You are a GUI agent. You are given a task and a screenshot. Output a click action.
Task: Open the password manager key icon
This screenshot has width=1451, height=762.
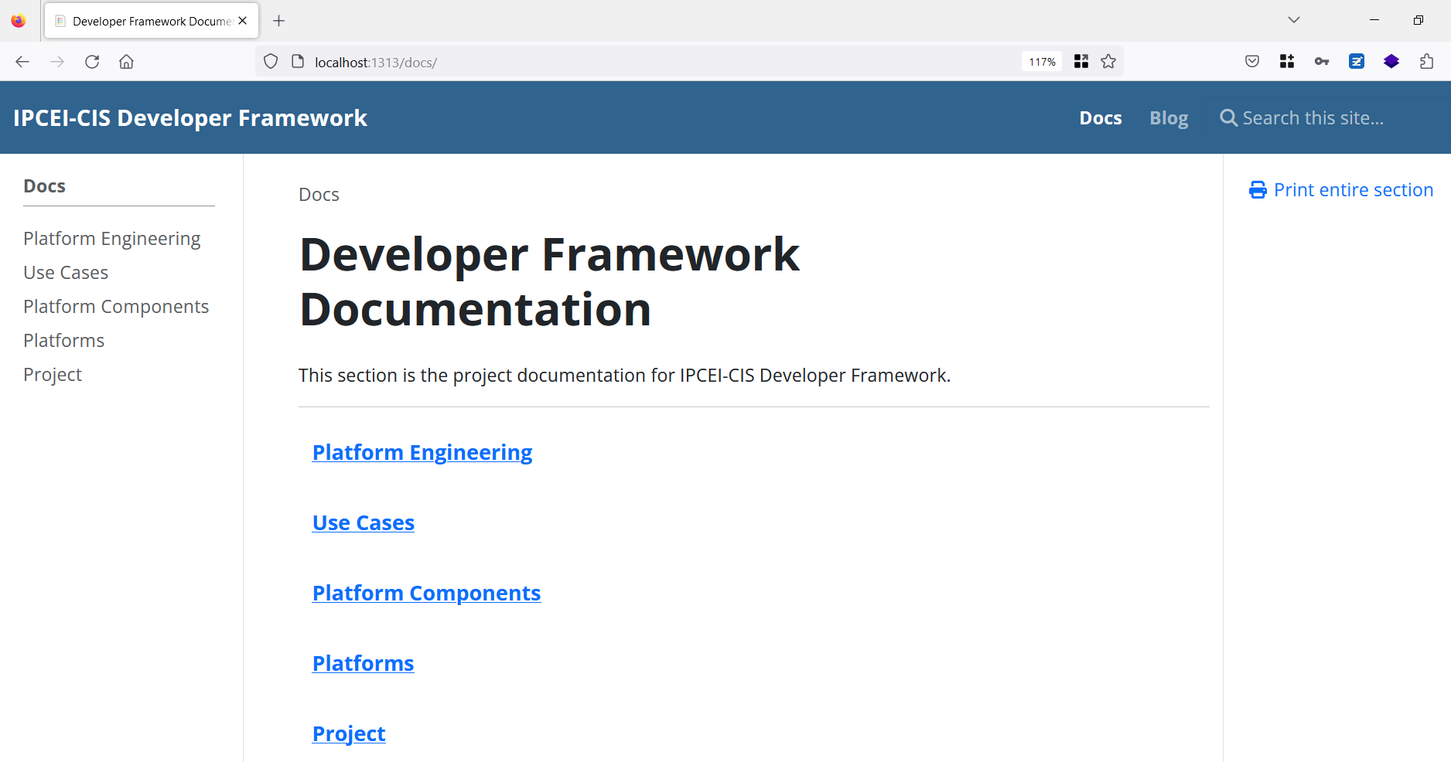pos(1322,62)
